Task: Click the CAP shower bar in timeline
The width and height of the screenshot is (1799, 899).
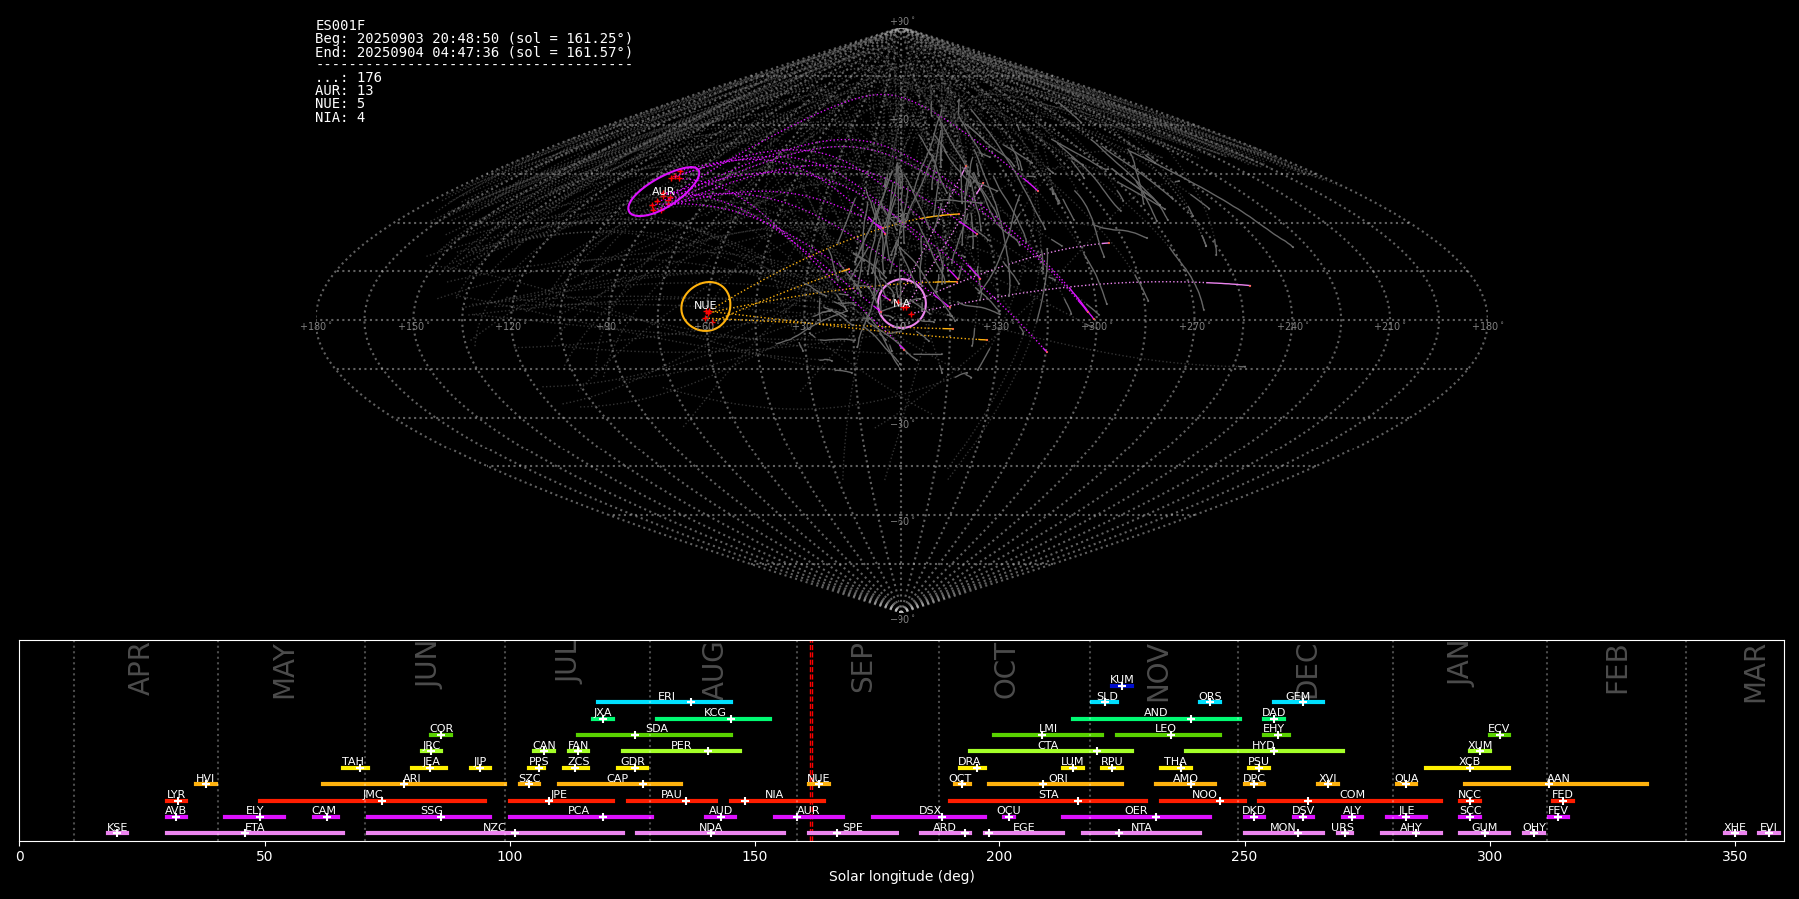Action: tap(620, 784)
